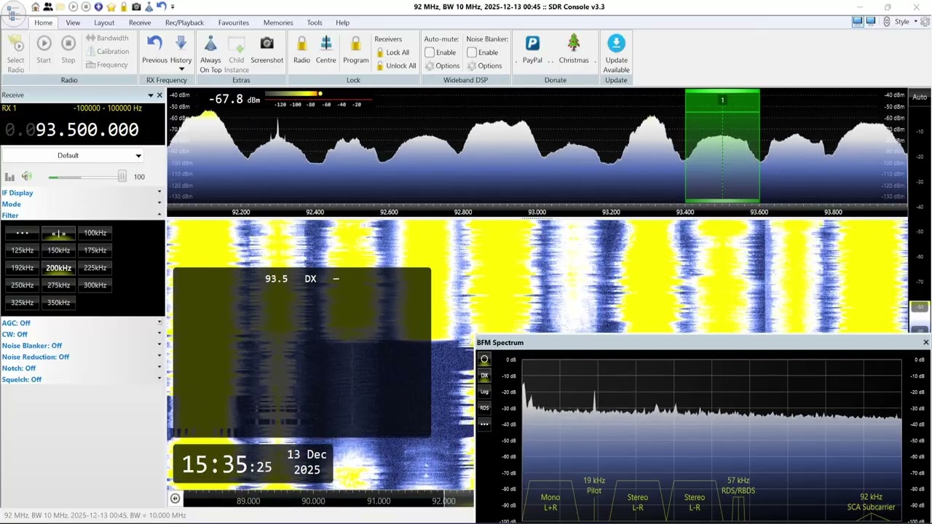Open the Tools tab

coord(315,23)
